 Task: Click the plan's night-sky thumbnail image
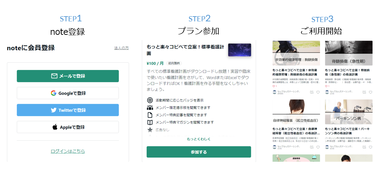click(x=239, y=50)
